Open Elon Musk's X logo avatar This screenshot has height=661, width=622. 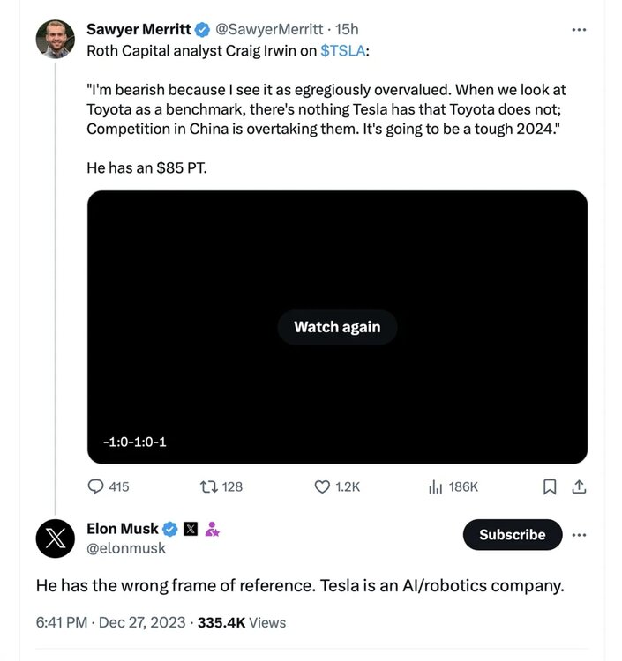pyautogui.click(x=55, y=538)
